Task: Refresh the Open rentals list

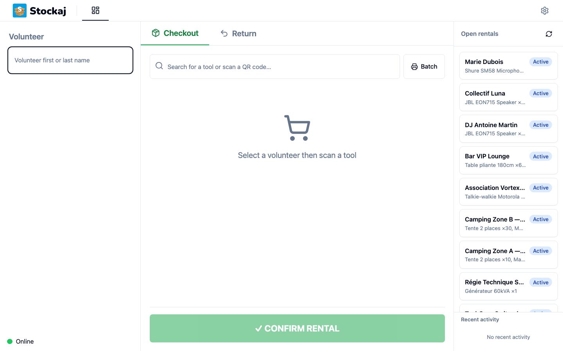Action: click(x=549, y=34)
